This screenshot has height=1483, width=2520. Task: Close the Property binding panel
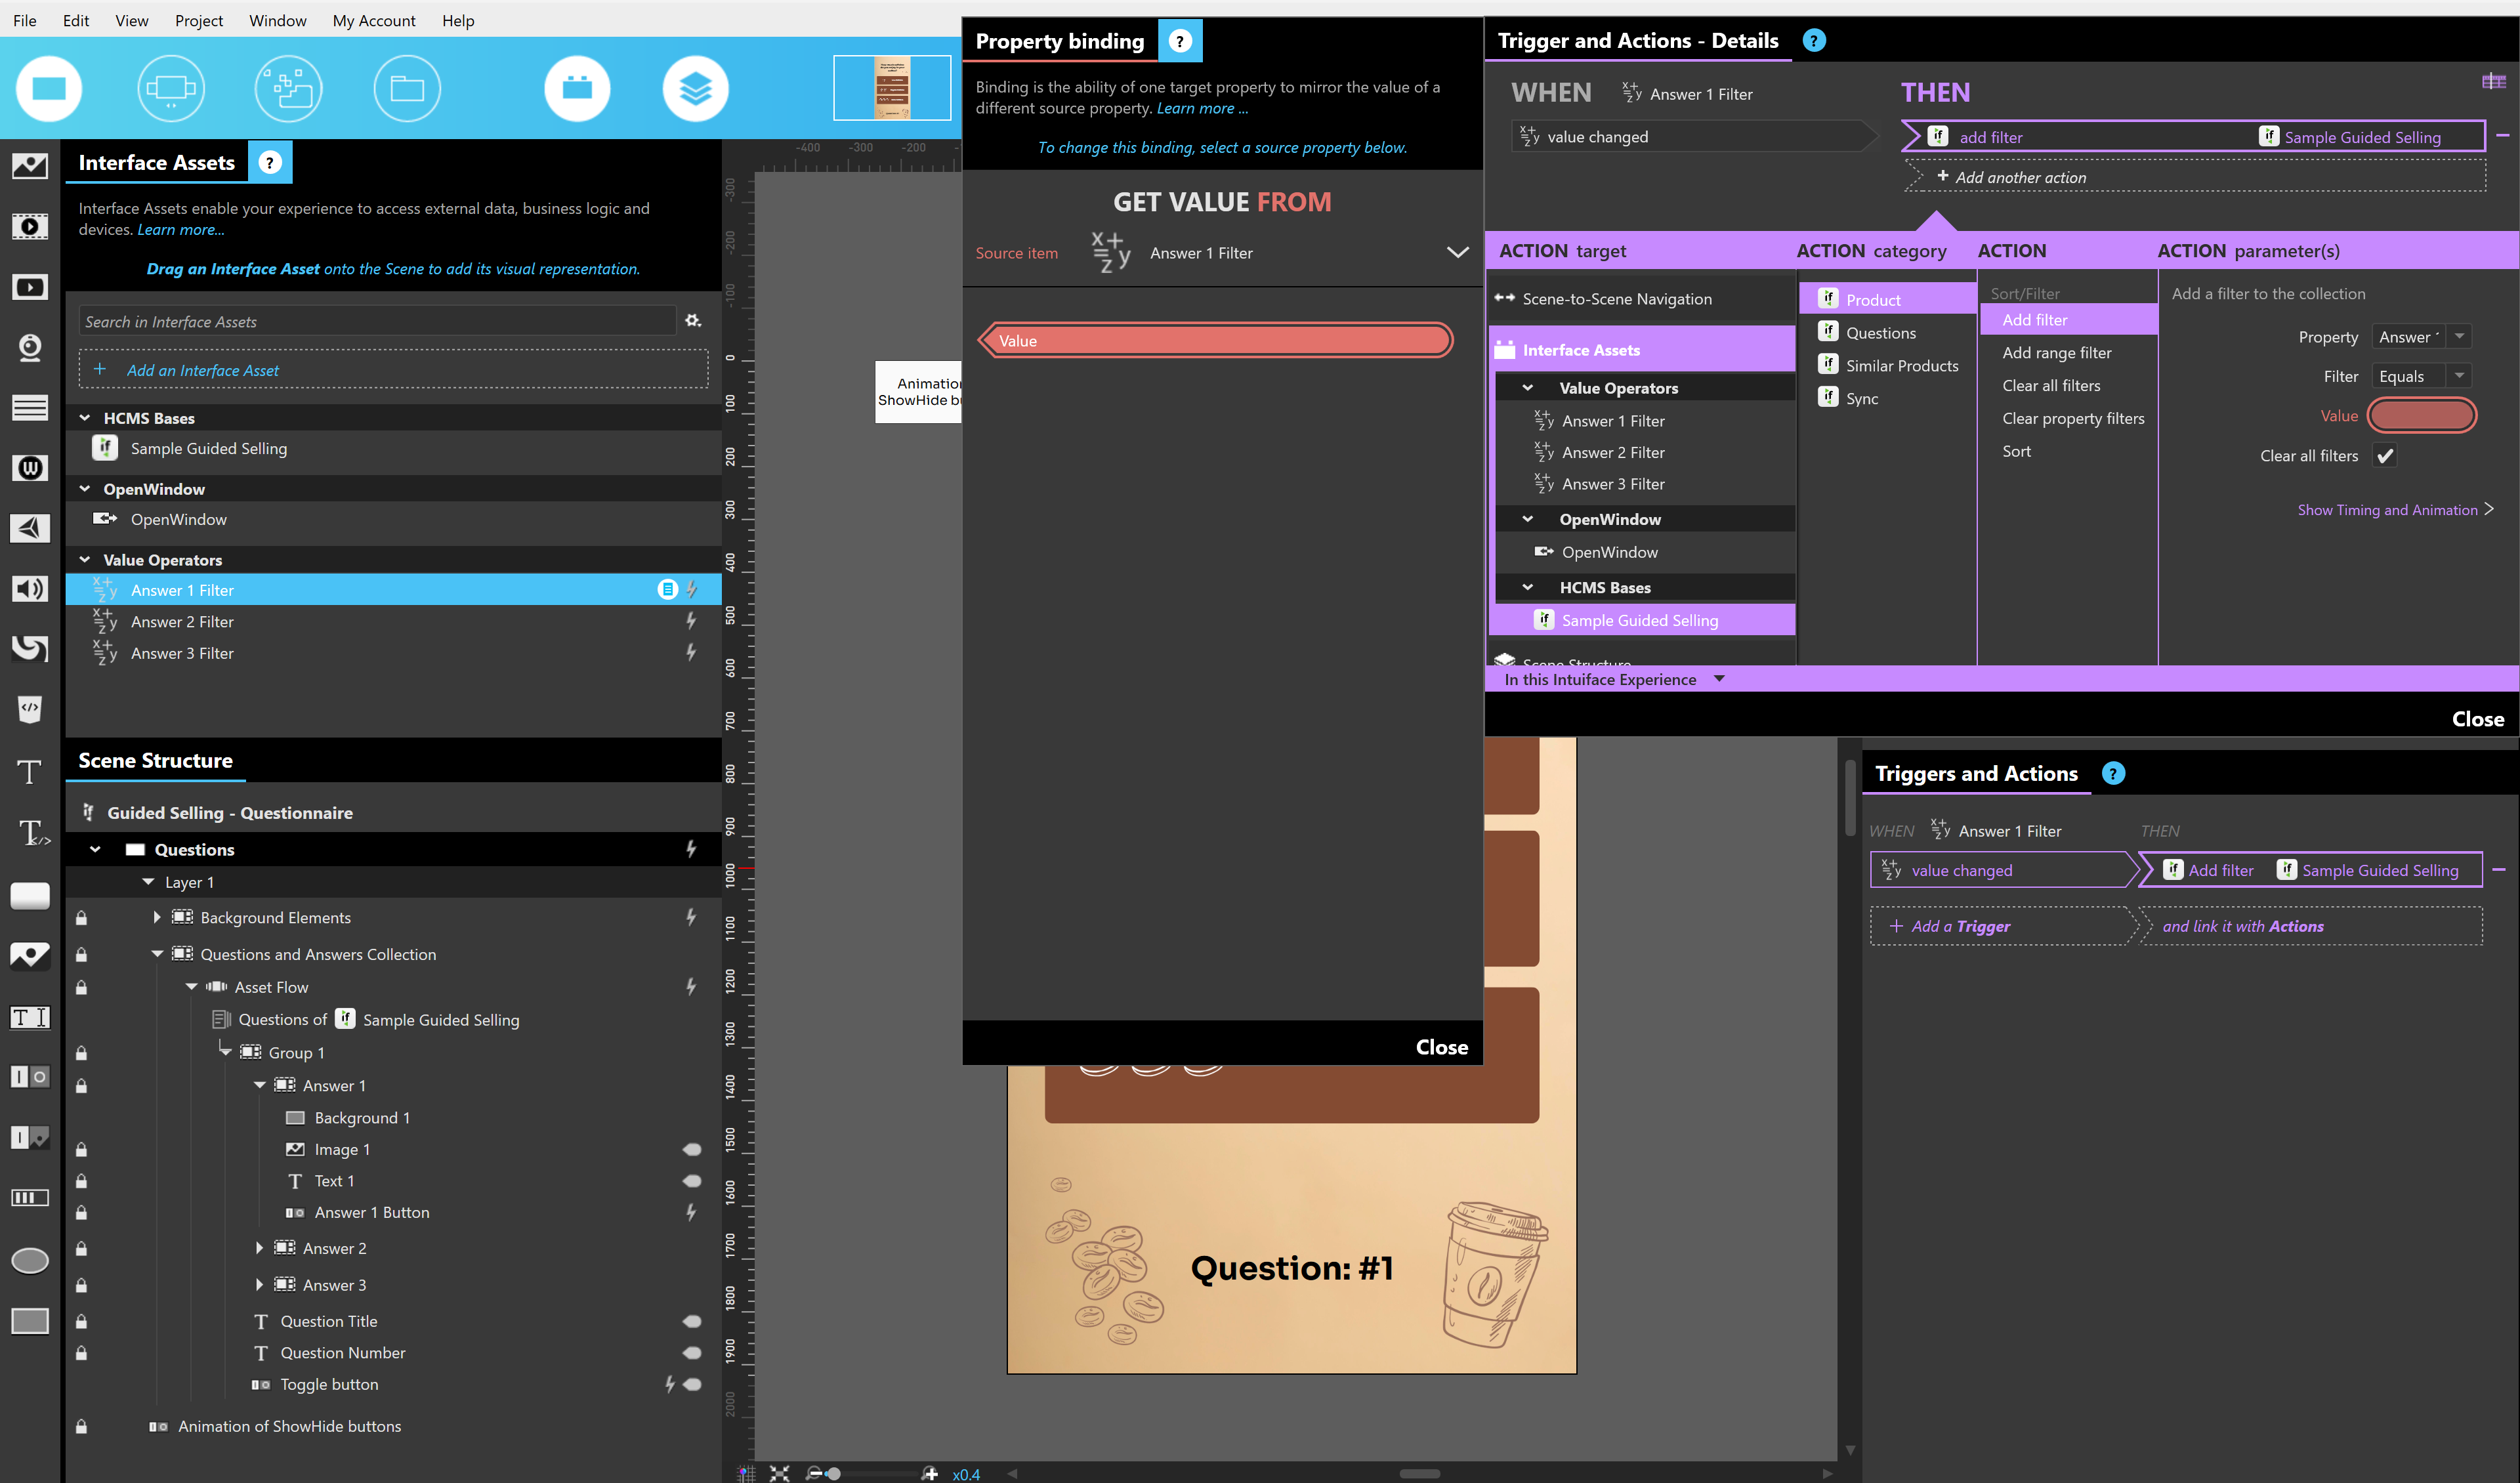coord(1441,1047)
